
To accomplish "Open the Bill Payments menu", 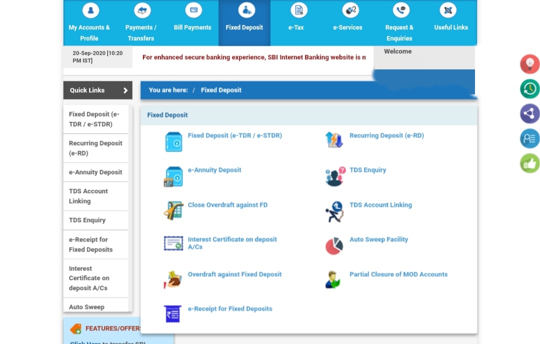I will click(192, 27).
